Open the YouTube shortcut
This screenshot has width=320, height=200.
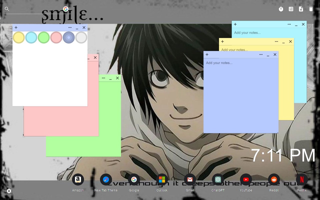click(x=246, y=179)
